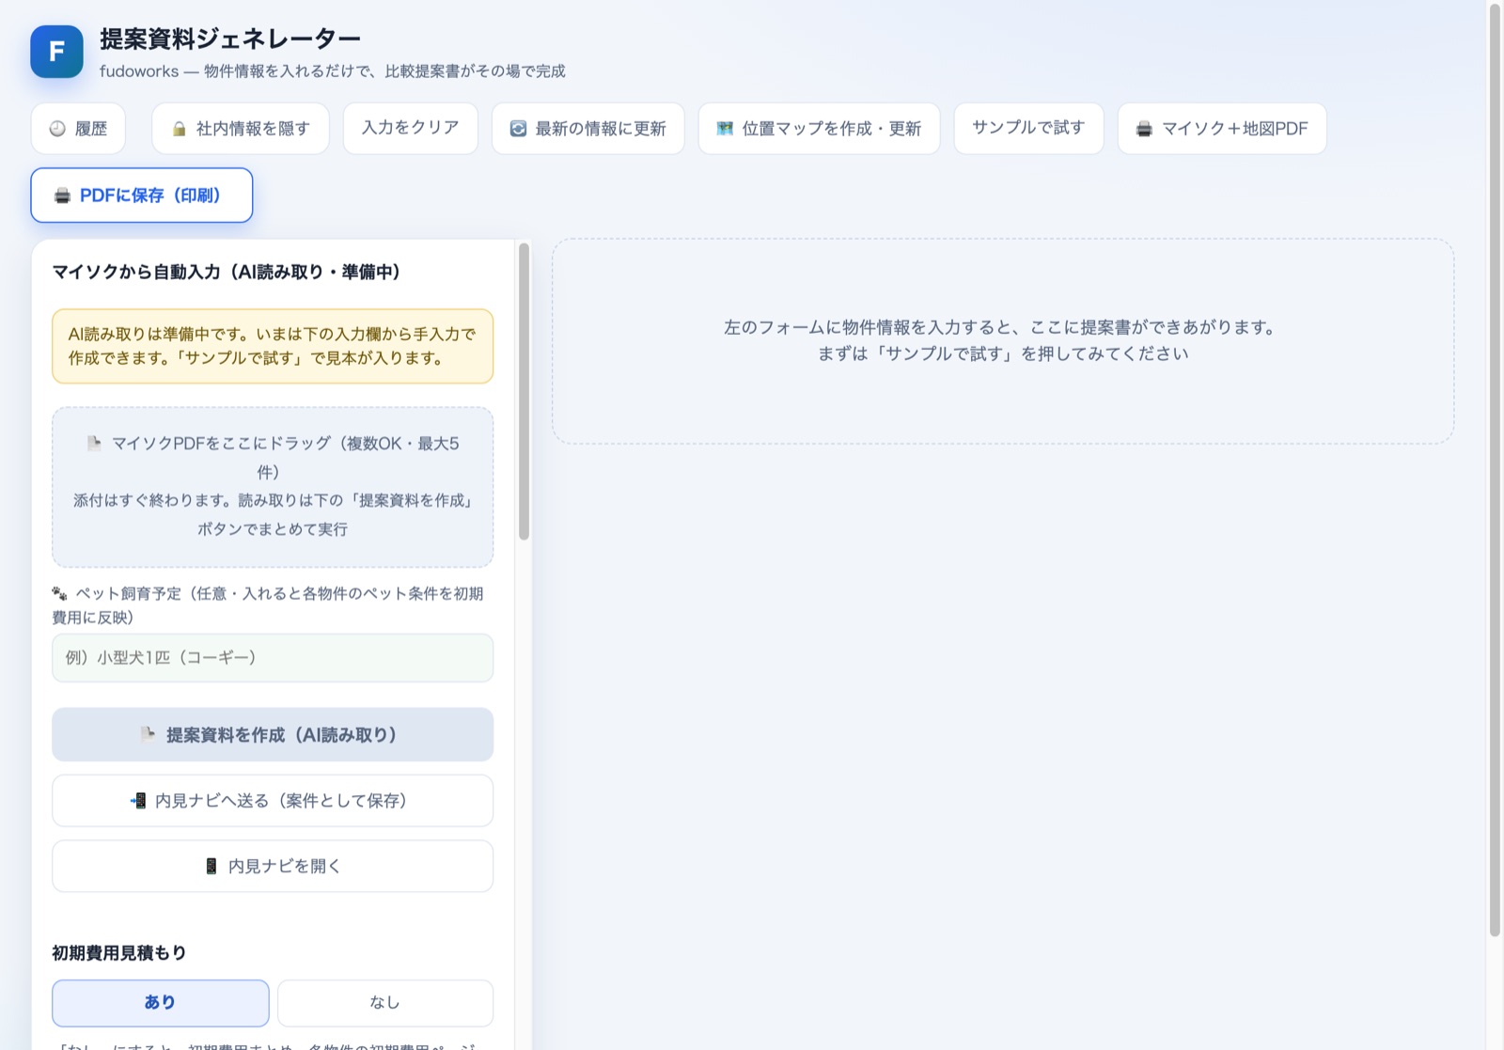The width and height of the screenshot is (1504, 1050).
Task: Click the left form panel scrollbar
Action: [524, 391]
